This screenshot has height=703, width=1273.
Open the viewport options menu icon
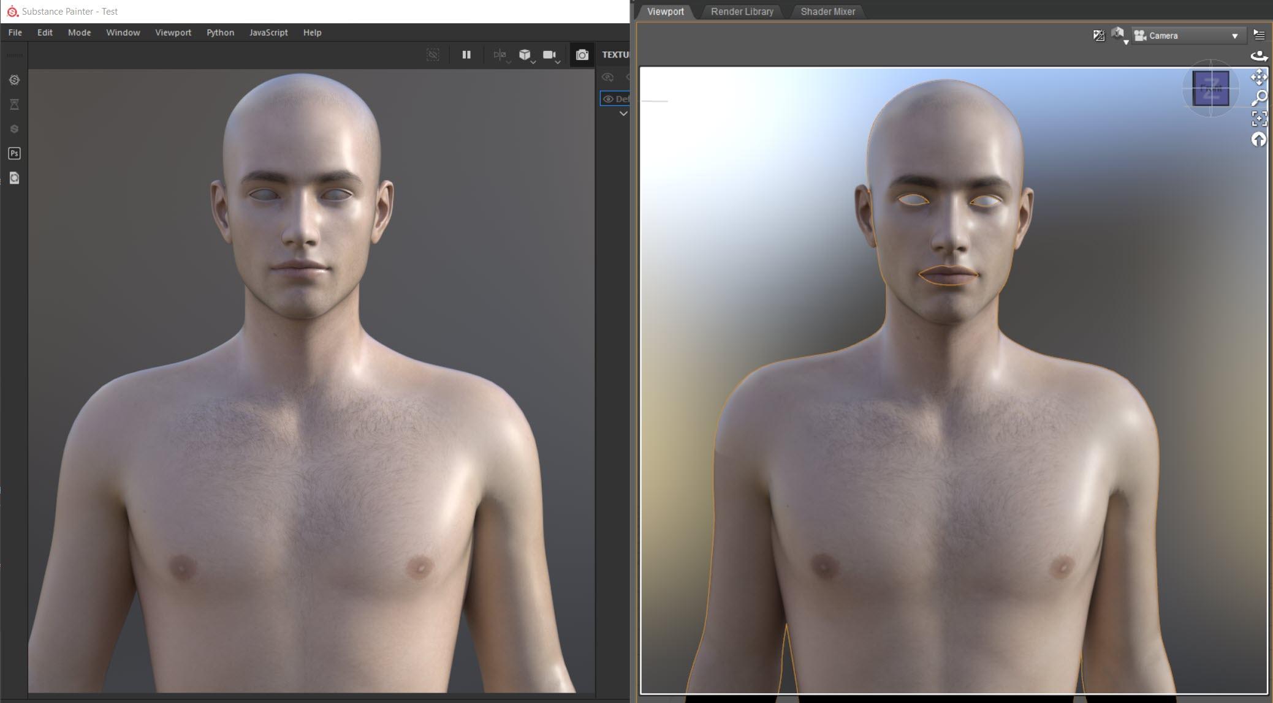(x=1259, y=36)
